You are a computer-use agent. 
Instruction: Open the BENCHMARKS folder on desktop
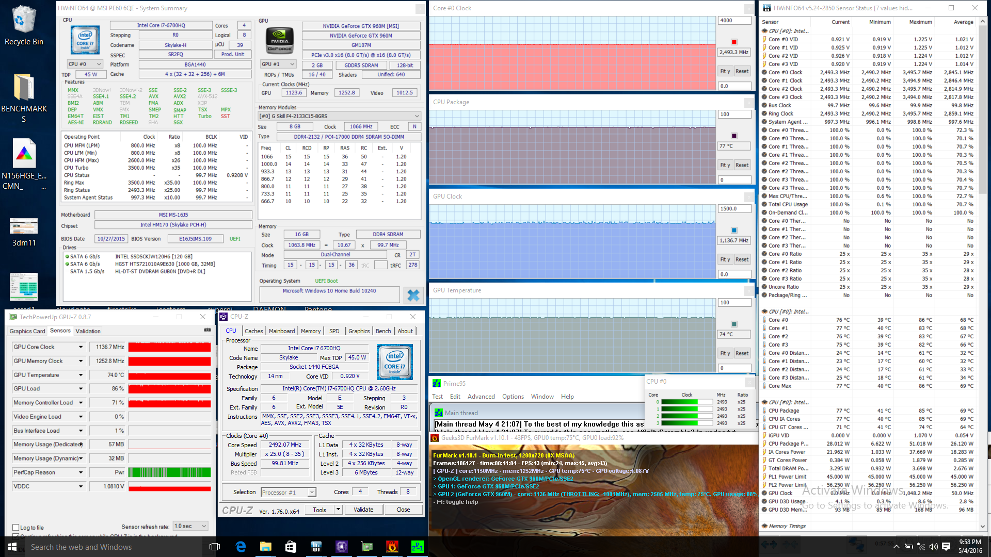coord(24,98)
